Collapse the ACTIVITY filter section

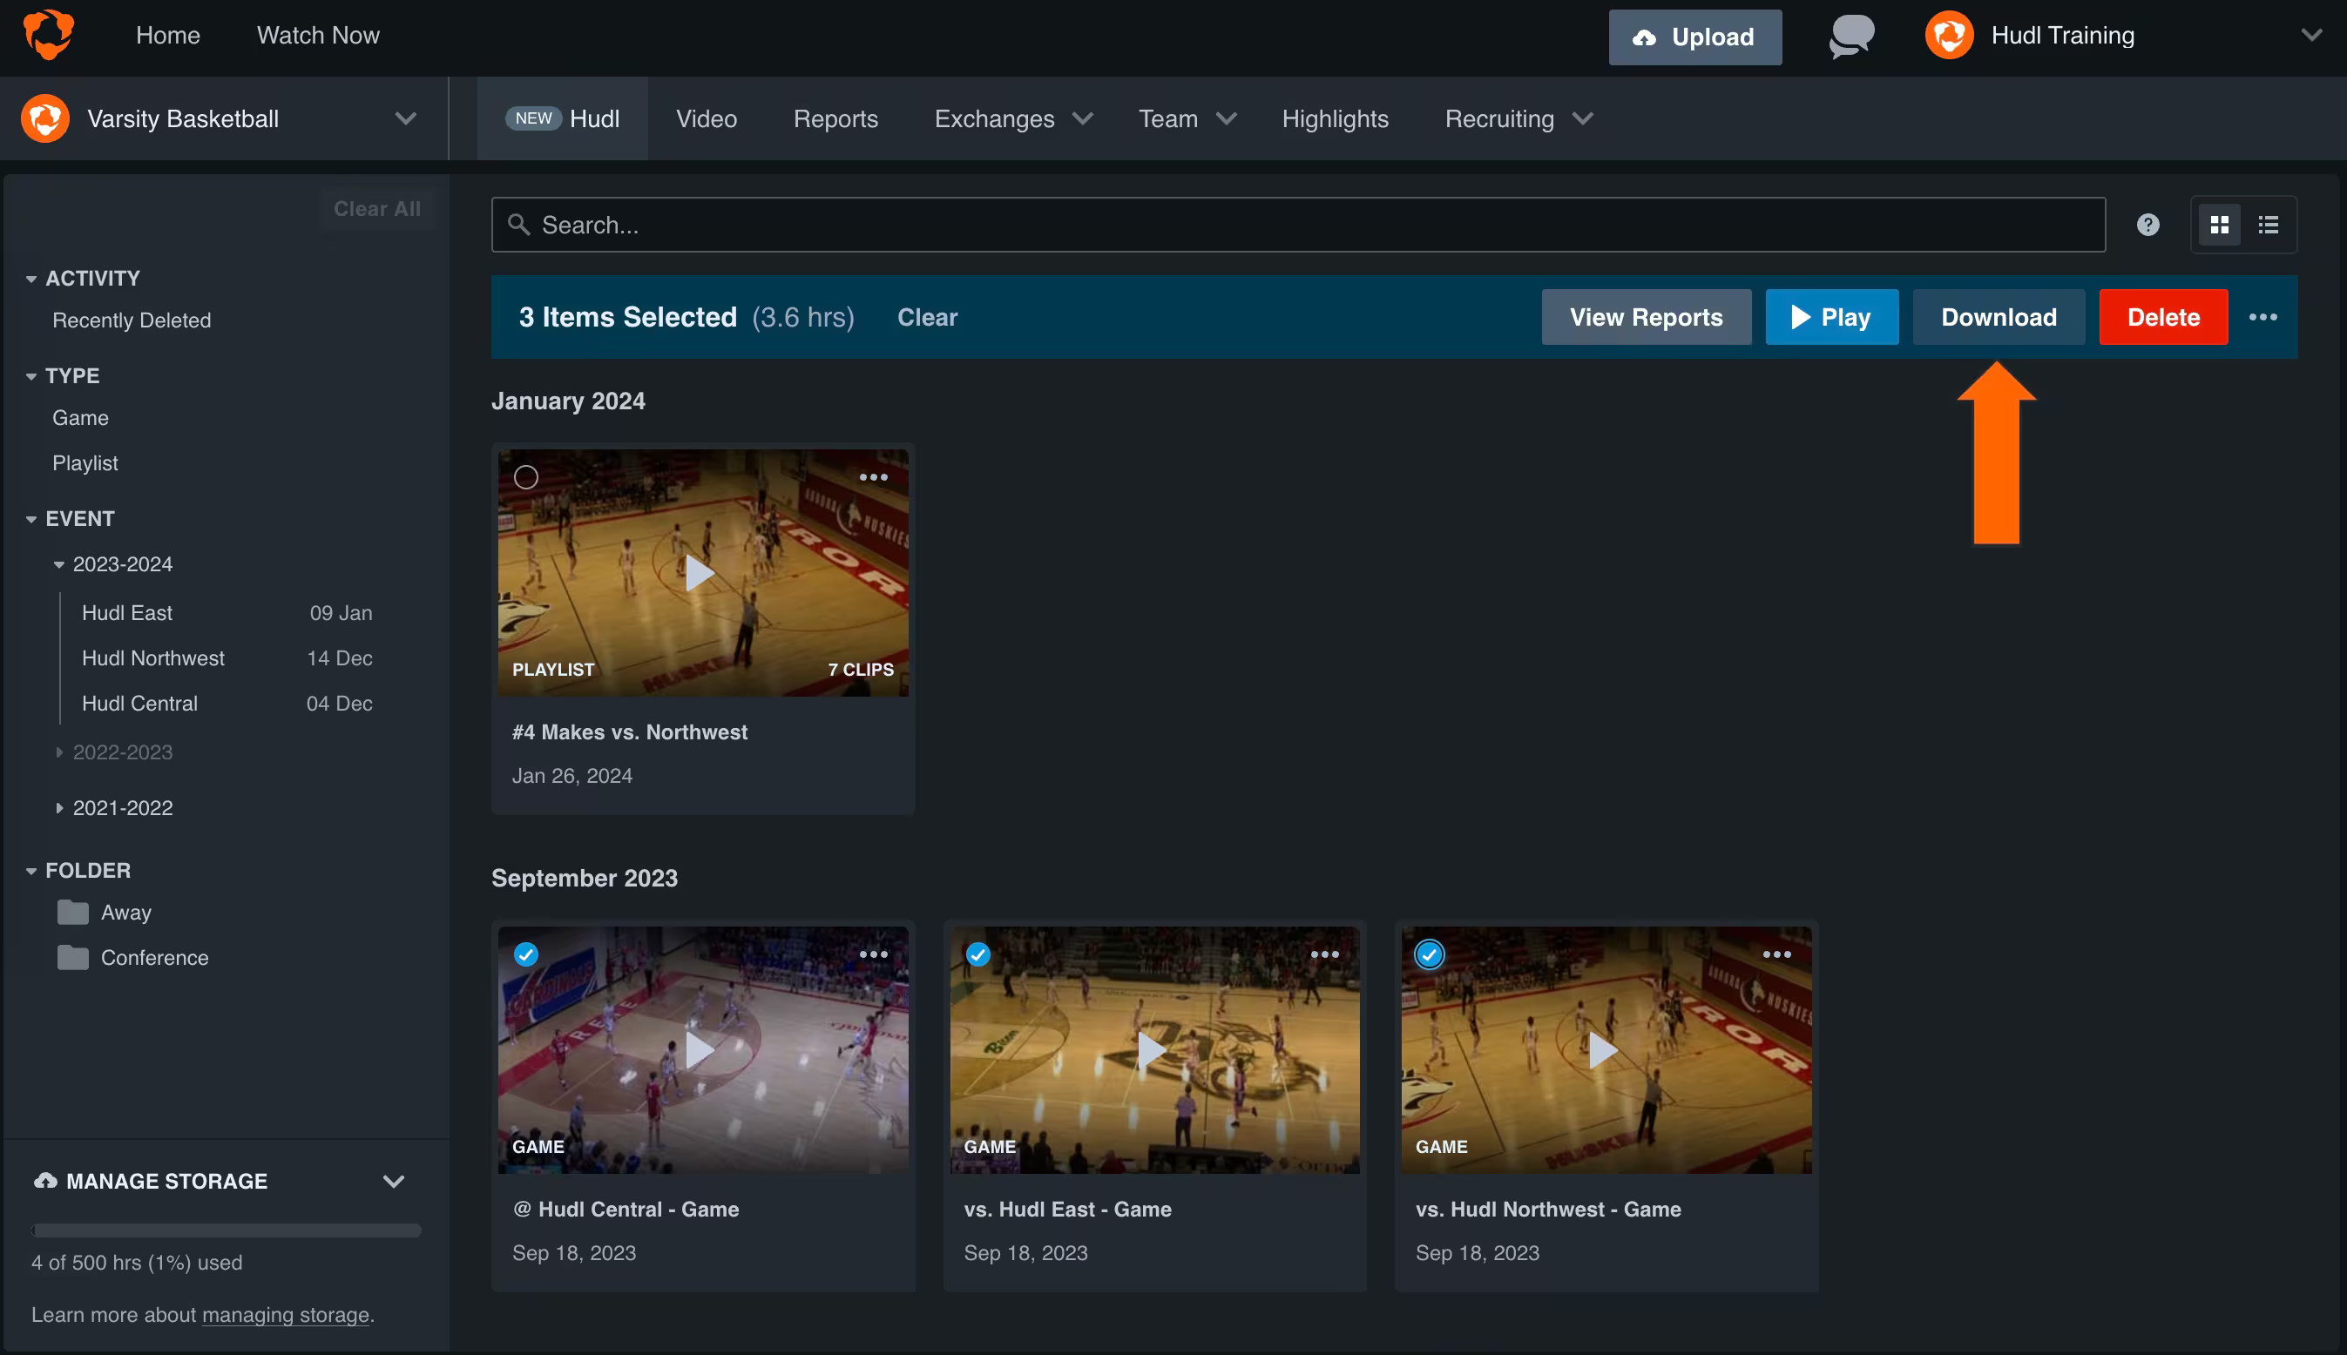(30, 279)
